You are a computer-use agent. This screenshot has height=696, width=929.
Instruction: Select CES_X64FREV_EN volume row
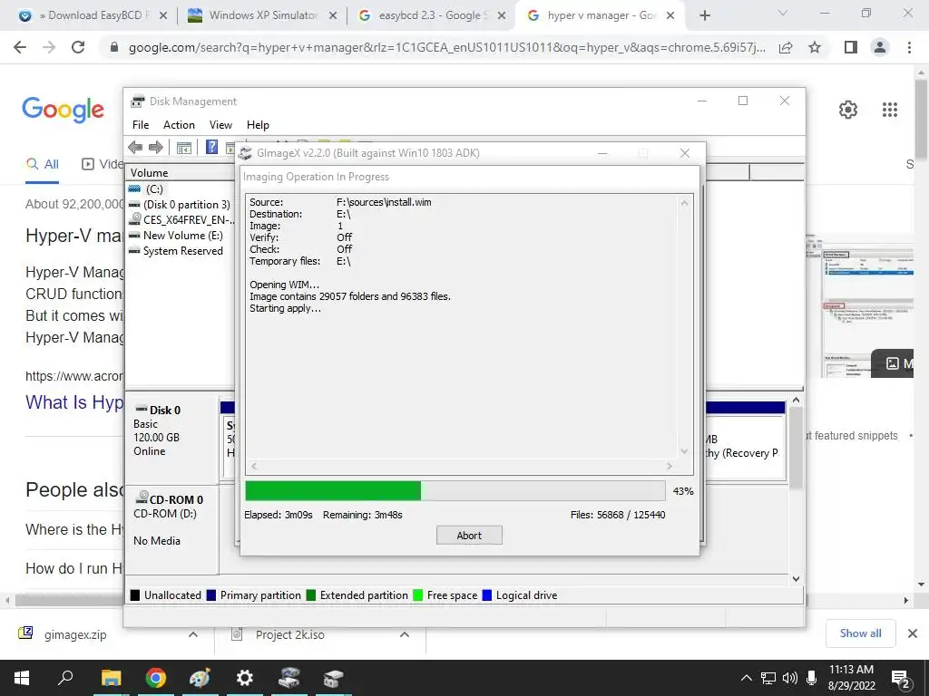tap(181, 219)
